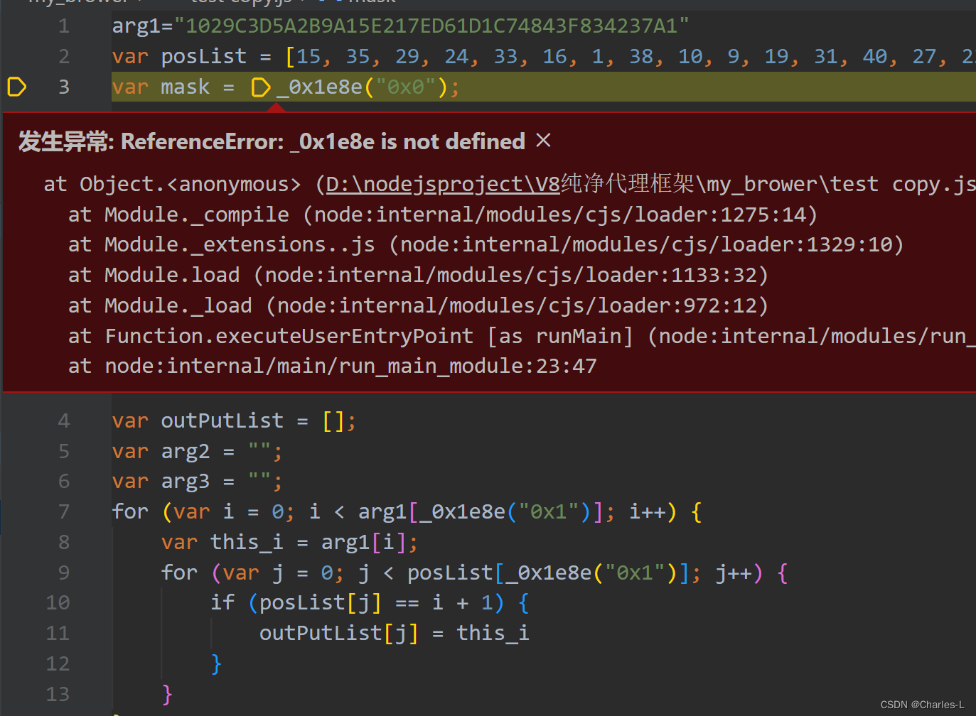Click Module.load stack trace line
Image resolution: width=976 pixels, height=716 pixels.
point(418,275)
